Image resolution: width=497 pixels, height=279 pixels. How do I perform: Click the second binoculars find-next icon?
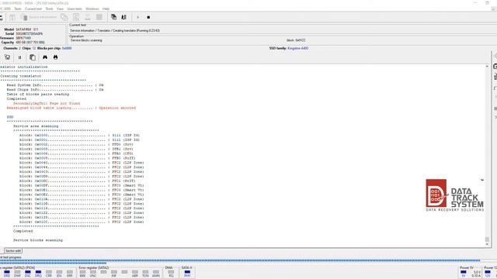pyautogui.click(x=55, y=57)
